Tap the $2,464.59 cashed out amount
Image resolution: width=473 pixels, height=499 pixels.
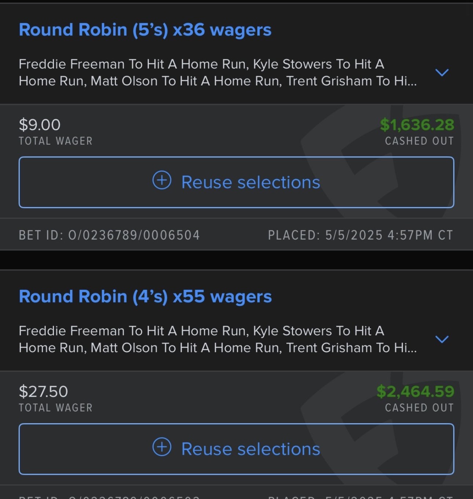(x=415, y=392)
